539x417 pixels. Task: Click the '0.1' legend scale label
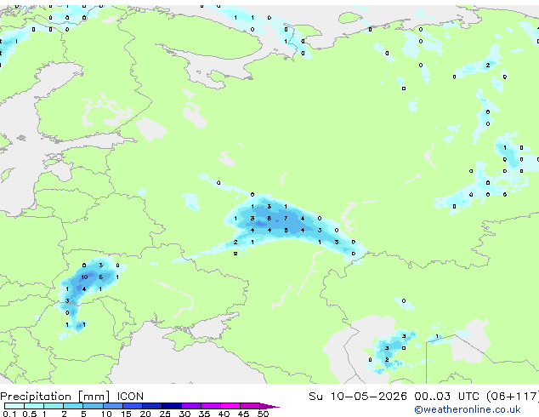9,414
